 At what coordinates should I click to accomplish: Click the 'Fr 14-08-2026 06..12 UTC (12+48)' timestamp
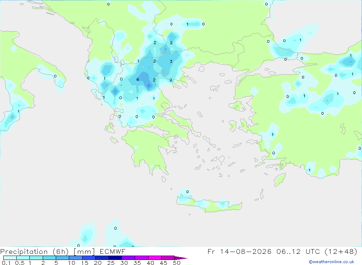tap(282, 252)
